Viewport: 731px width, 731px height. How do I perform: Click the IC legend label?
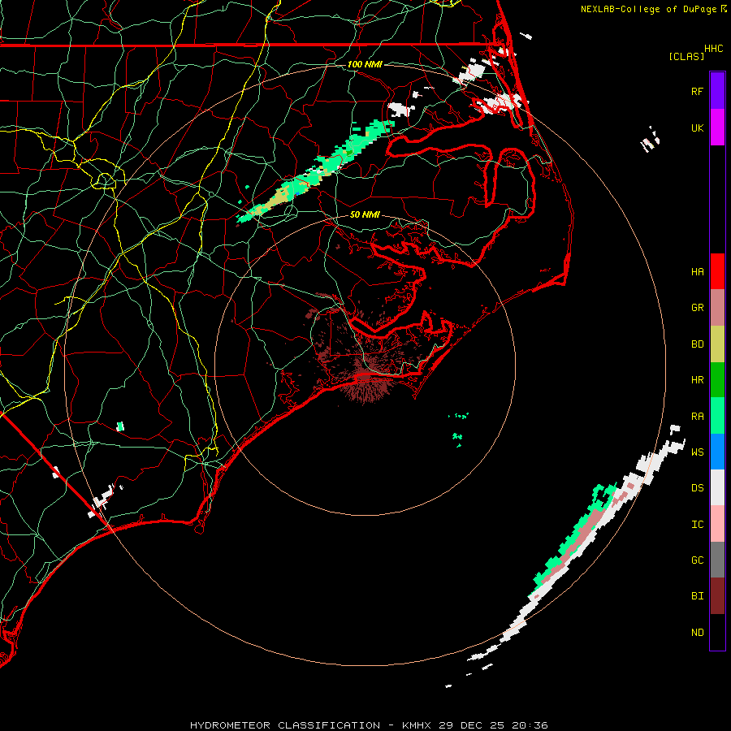697,524
